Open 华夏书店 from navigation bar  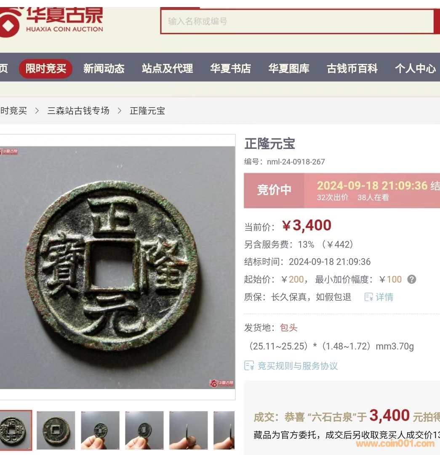pyautogui.click(x=230, y=69)
